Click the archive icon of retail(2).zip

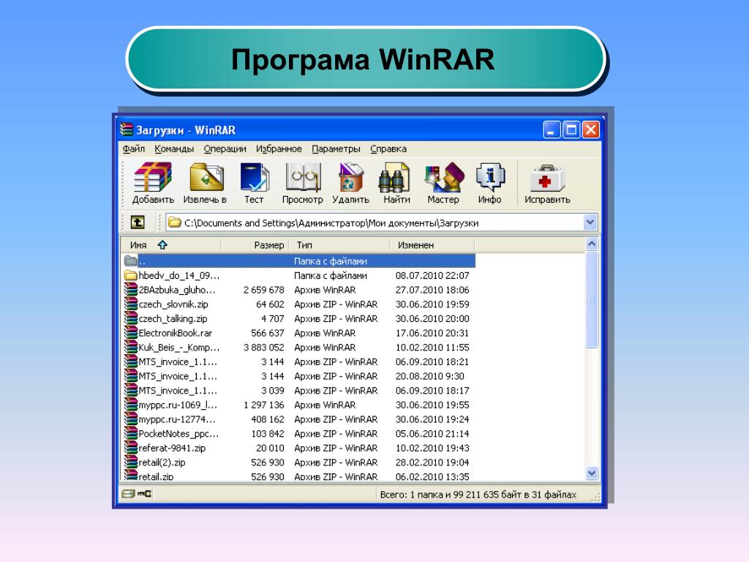click(130, 462)
